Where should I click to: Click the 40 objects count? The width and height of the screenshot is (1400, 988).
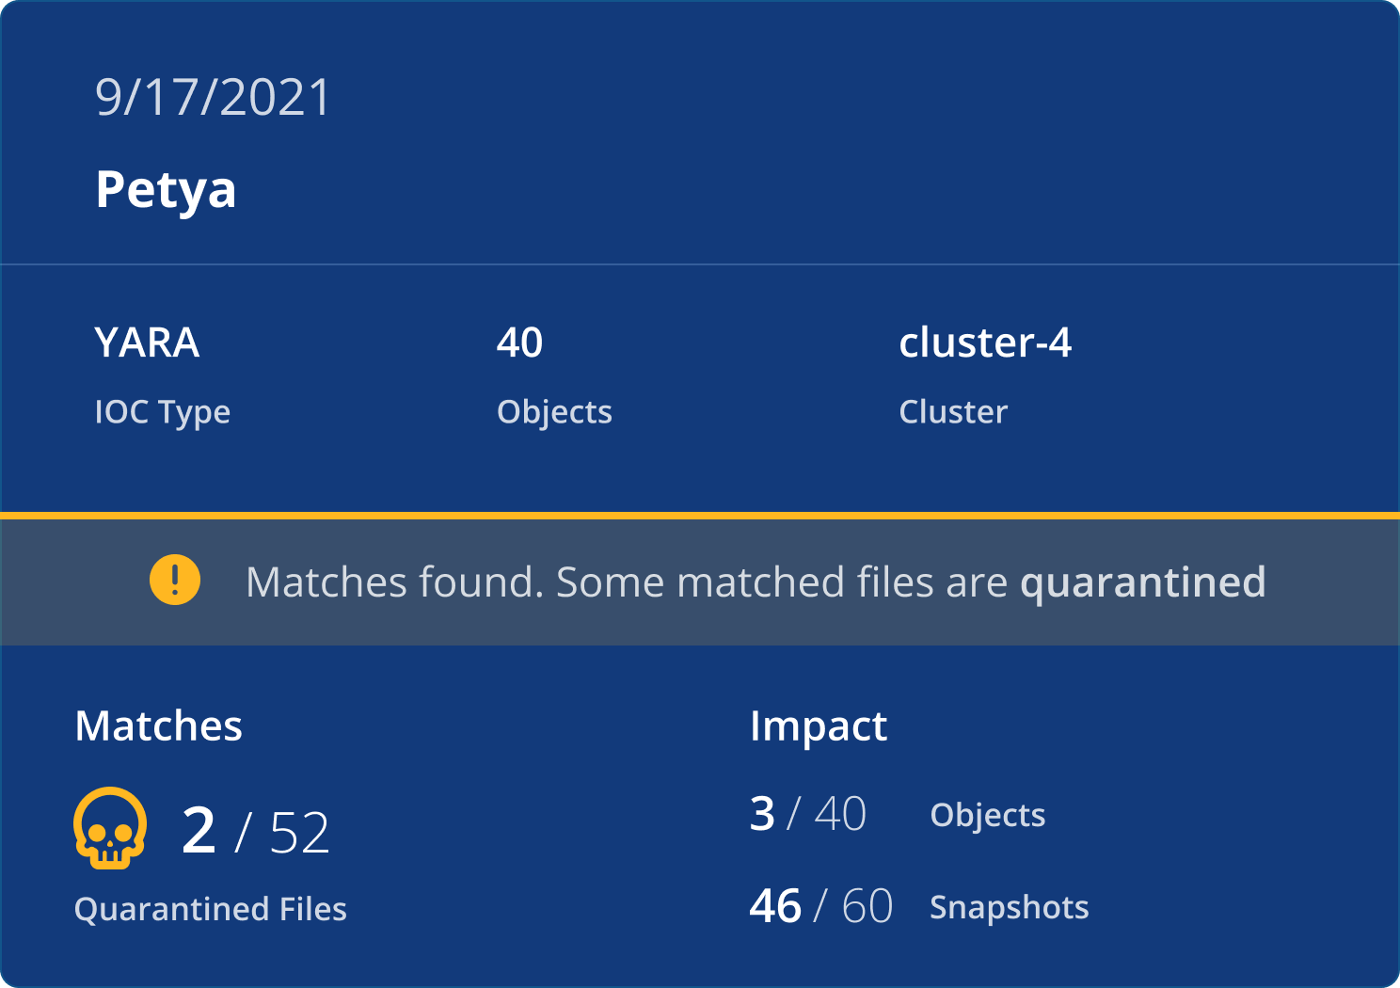coord(519,343)
